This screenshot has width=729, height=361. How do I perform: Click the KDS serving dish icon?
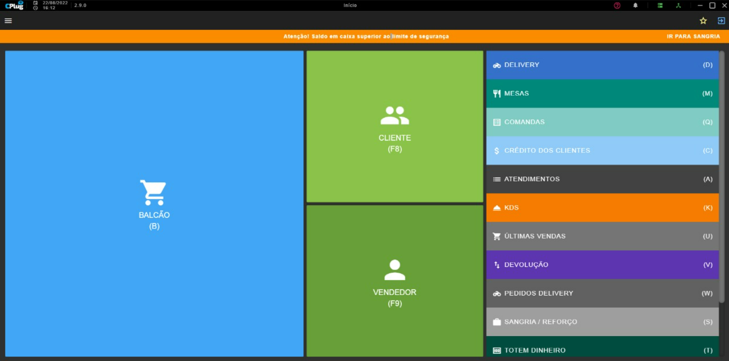point(497,208)
